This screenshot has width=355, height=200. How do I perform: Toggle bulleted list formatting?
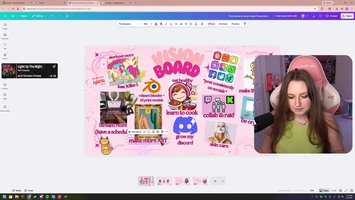coord(191,24)
